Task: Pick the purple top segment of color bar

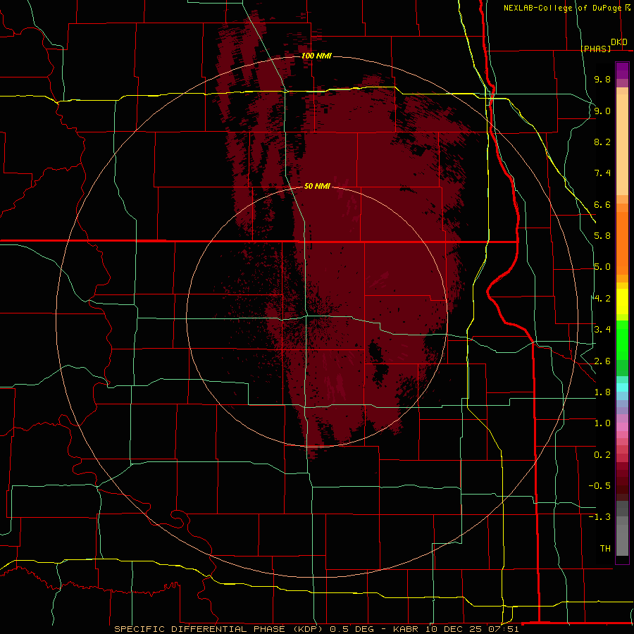Action: [622, 70]
